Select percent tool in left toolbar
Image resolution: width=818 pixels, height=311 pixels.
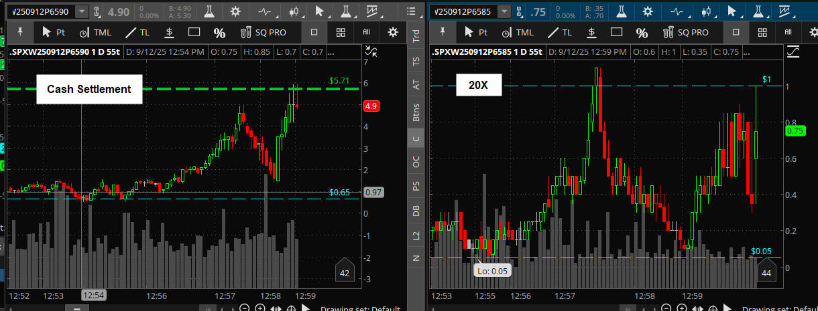219,32
